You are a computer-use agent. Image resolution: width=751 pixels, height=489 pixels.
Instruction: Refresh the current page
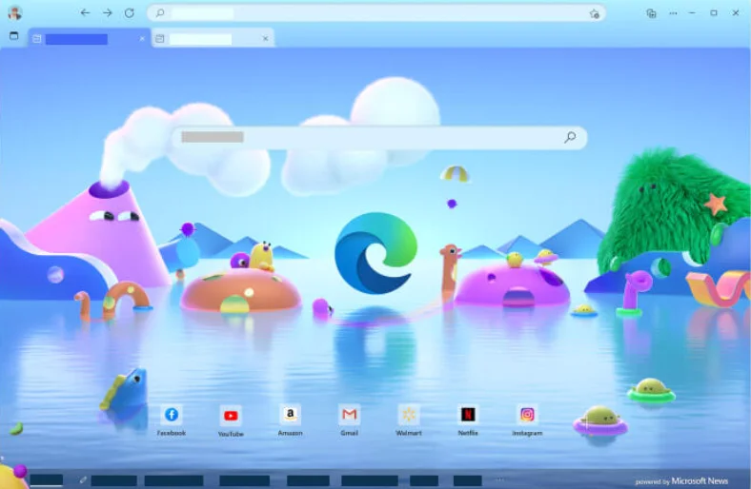(130, 13)
